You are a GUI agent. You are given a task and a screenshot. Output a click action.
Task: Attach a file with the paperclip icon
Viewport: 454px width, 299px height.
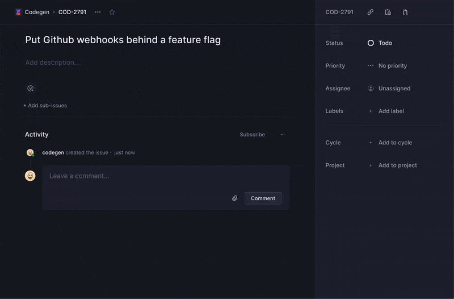click(235, 198)
